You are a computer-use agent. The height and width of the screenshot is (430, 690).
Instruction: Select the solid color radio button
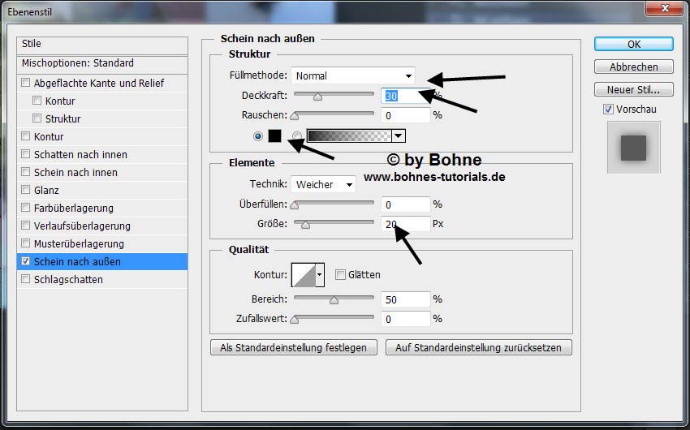tap(259, 136)
